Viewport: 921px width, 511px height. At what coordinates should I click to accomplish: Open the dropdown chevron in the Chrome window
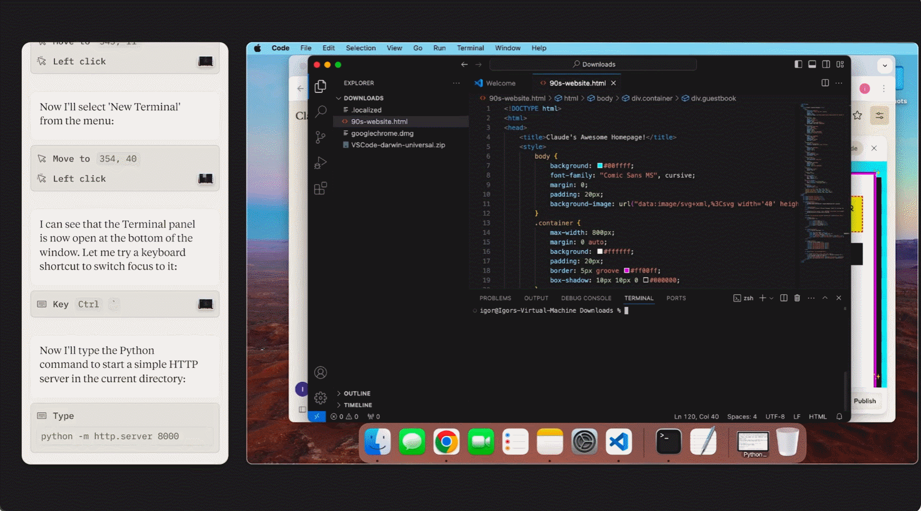point(885,66)
